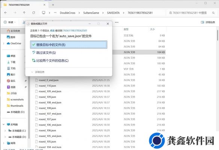
Task: Open Home (主文件夹) in the sidebar
Action: coord(13,31)
